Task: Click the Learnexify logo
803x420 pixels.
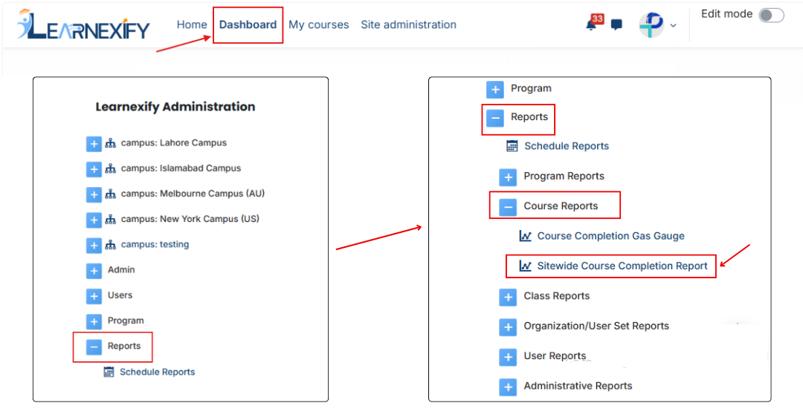Action: click(83, 24)
